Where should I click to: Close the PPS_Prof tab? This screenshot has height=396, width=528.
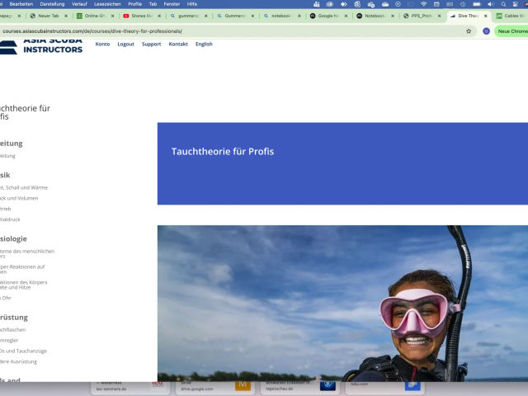tap(439, 16)
